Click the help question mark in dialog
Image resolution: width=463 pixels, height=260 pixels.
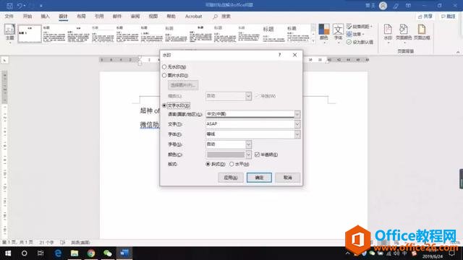tap(279, 55)
